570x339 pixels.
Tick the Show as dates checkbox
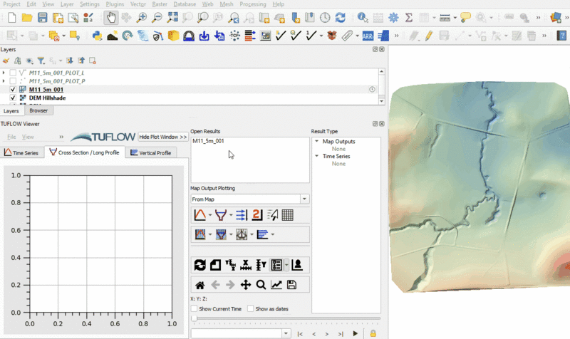(250, 309)
